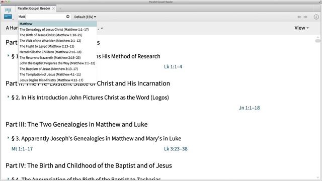The image size is (322, 181).
Task: Open the Lk 3:23–38 reference link
Action: click(x=176, y=149)
